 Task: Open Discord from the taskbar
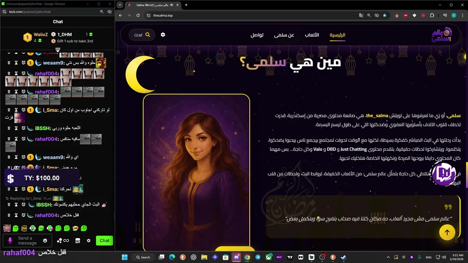coord(236,257)
